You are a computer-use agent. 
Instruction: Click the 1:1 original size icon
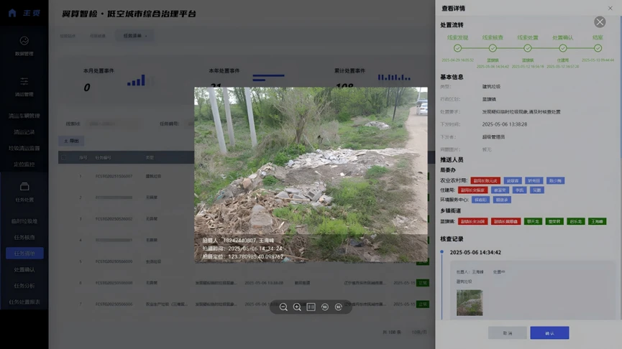[311, 307]
